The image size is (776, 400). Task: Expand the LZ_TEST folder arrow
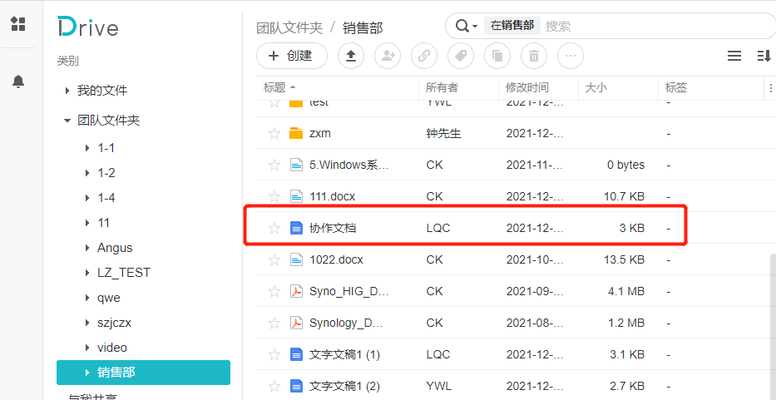(87, 273)
